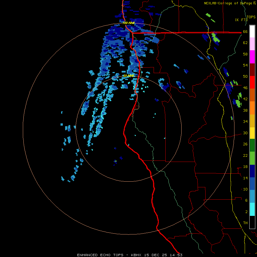
Task: Select the '50' scale value in legend
Action: tap(245, 76)
